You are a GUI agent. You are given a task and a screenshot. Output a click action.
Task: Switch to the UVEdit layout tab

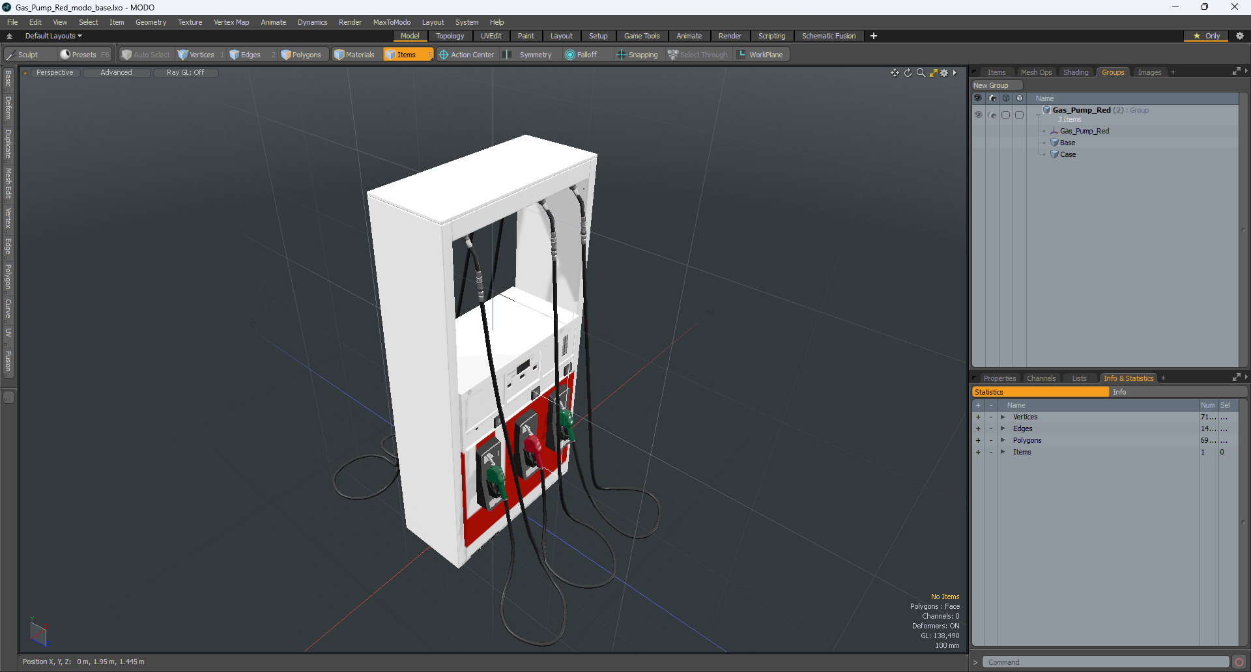click(x=491, y=36)
